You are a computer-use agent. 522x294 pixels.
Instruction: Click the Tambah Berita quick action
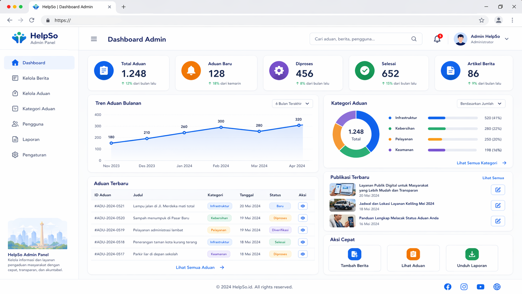(x=355, y=258)
